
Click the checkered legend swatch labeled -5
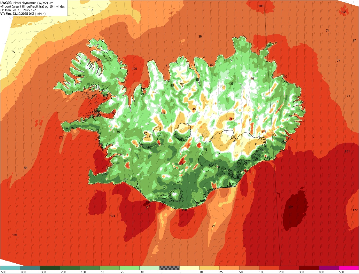169,268
